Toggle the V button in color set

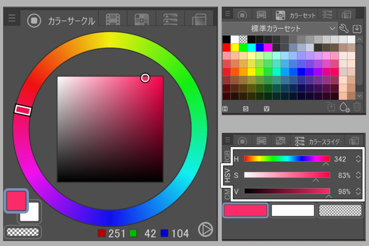tap(266, 109)
